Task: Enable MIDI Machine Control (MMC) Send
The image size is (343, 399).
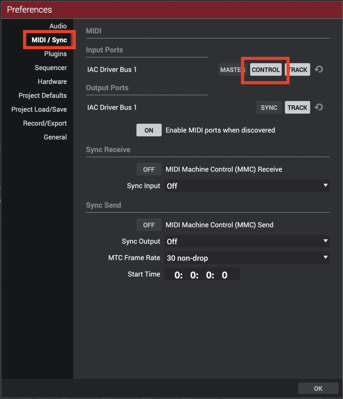Action: [x=149, y=225]
